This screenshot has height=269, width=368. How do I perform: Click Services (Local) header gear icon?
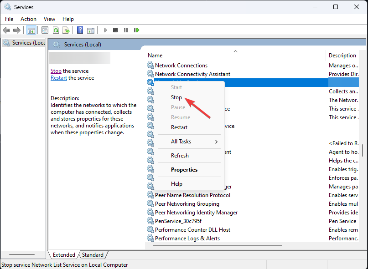click(x=57, y=45)
